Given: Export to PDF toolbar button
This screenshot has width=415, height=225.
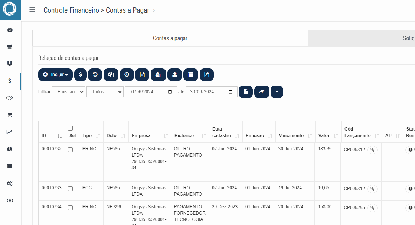Looking at the screenshot, I should [x=206, y=75].
